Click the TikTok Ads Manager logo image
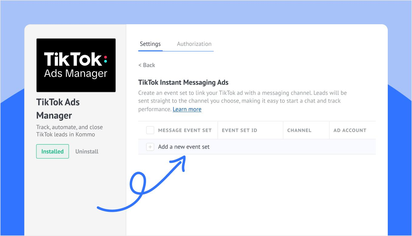The height and width of the screenshot is (236, 412). pyautogui.click(x=76, y=65)
